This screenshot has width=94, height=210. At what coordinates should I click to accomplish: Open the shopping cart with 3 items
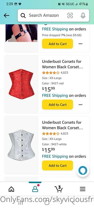click(x=59, y=189)
